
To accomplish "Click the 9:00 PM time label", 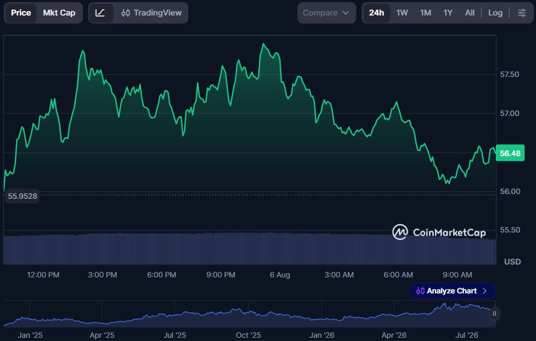I will 220,275.
